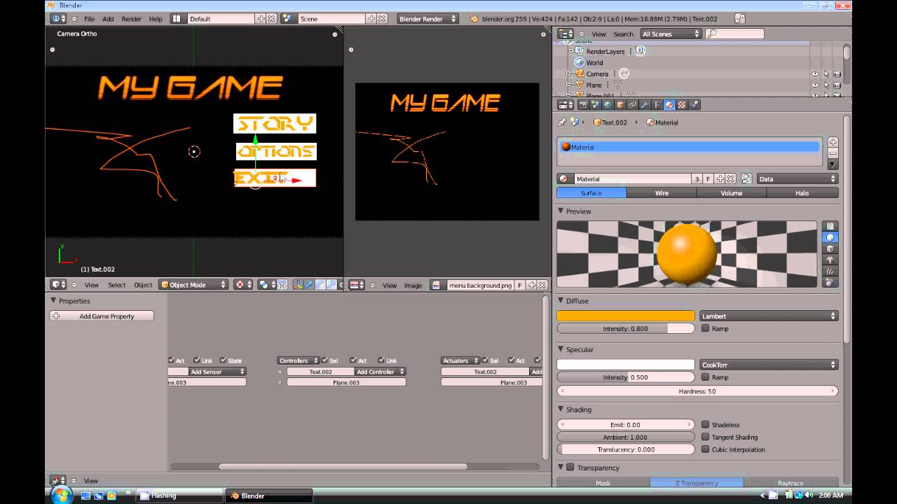Open the File menu

pos(89,19)
